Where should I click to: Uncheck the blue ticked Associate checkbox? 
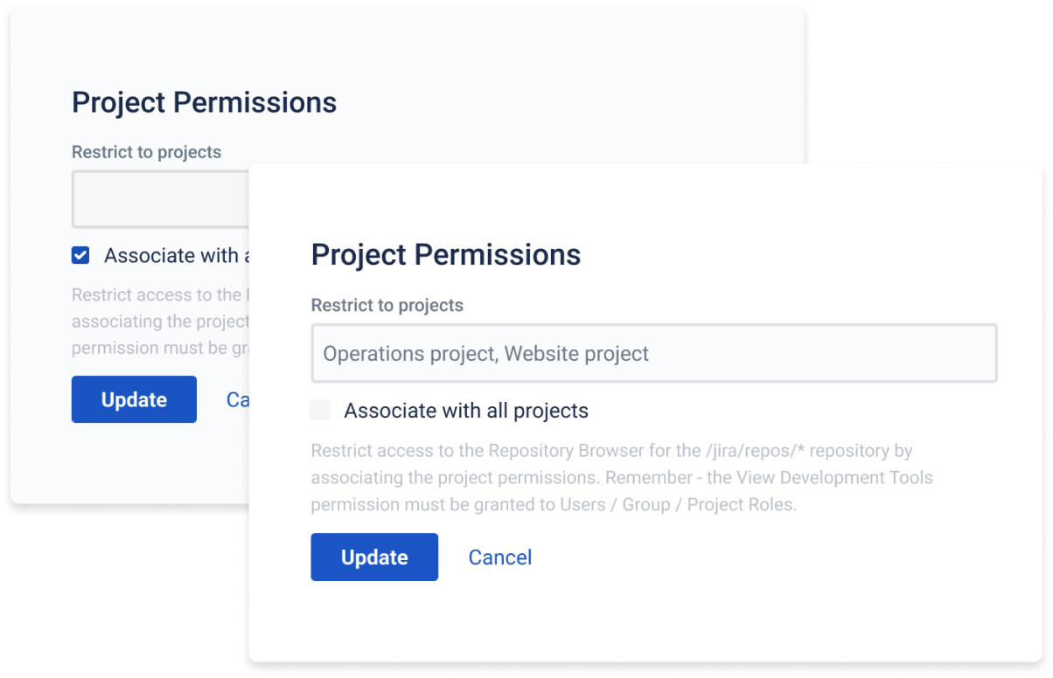pos(80,255)
